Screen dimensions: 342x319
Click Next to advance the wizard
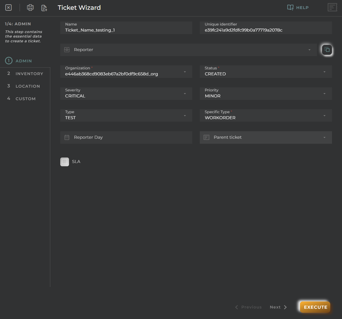[278, 307]
